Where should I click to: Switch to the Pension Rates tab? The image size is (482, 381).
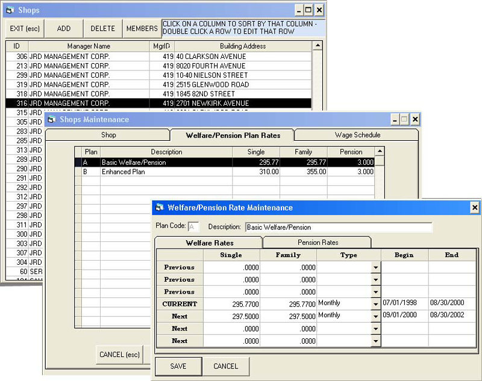pos(317,243)
